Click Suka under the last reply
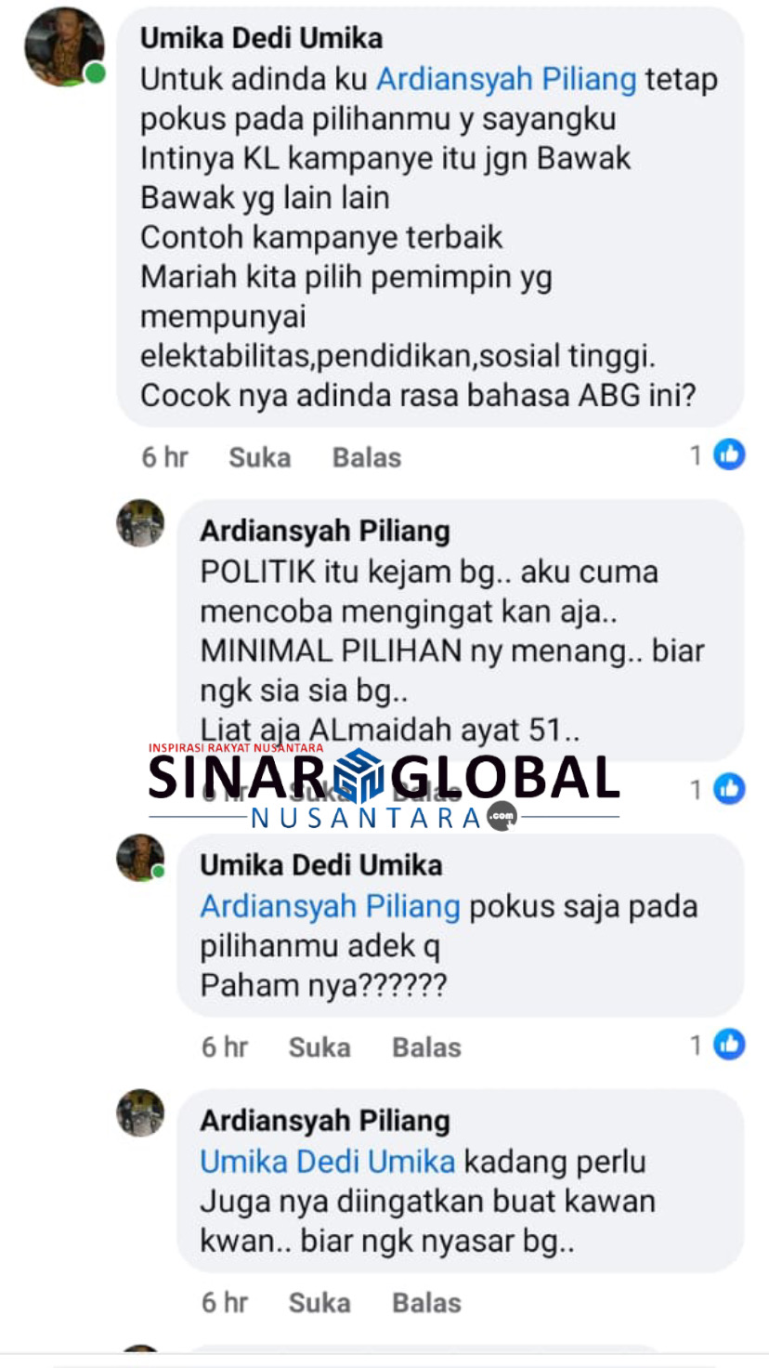The image size is (769, 1368). pos(319,1303)
